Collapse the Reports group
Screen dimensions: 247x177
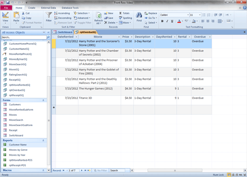coord(43,140)
